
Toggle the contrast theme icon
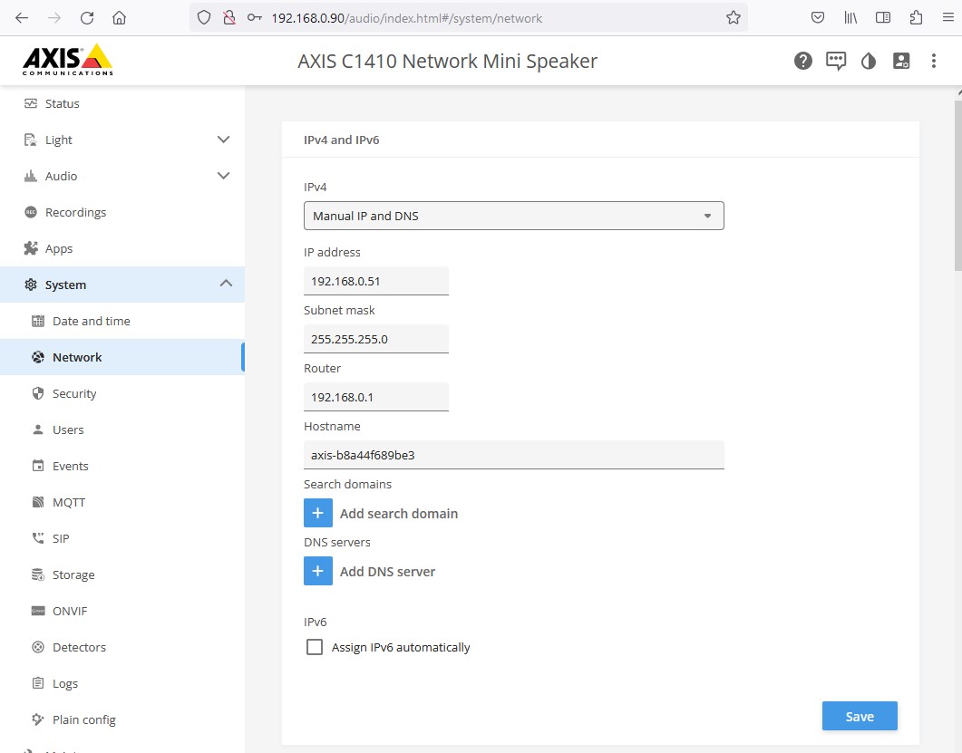click(x=868, y=62)
